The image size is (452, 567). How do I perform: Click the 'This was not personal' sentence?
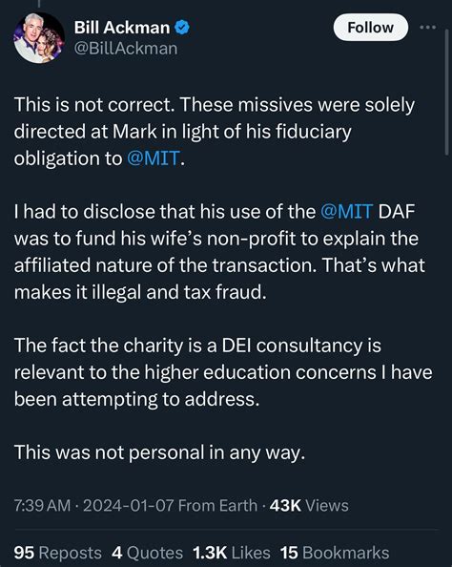point(159,452)
